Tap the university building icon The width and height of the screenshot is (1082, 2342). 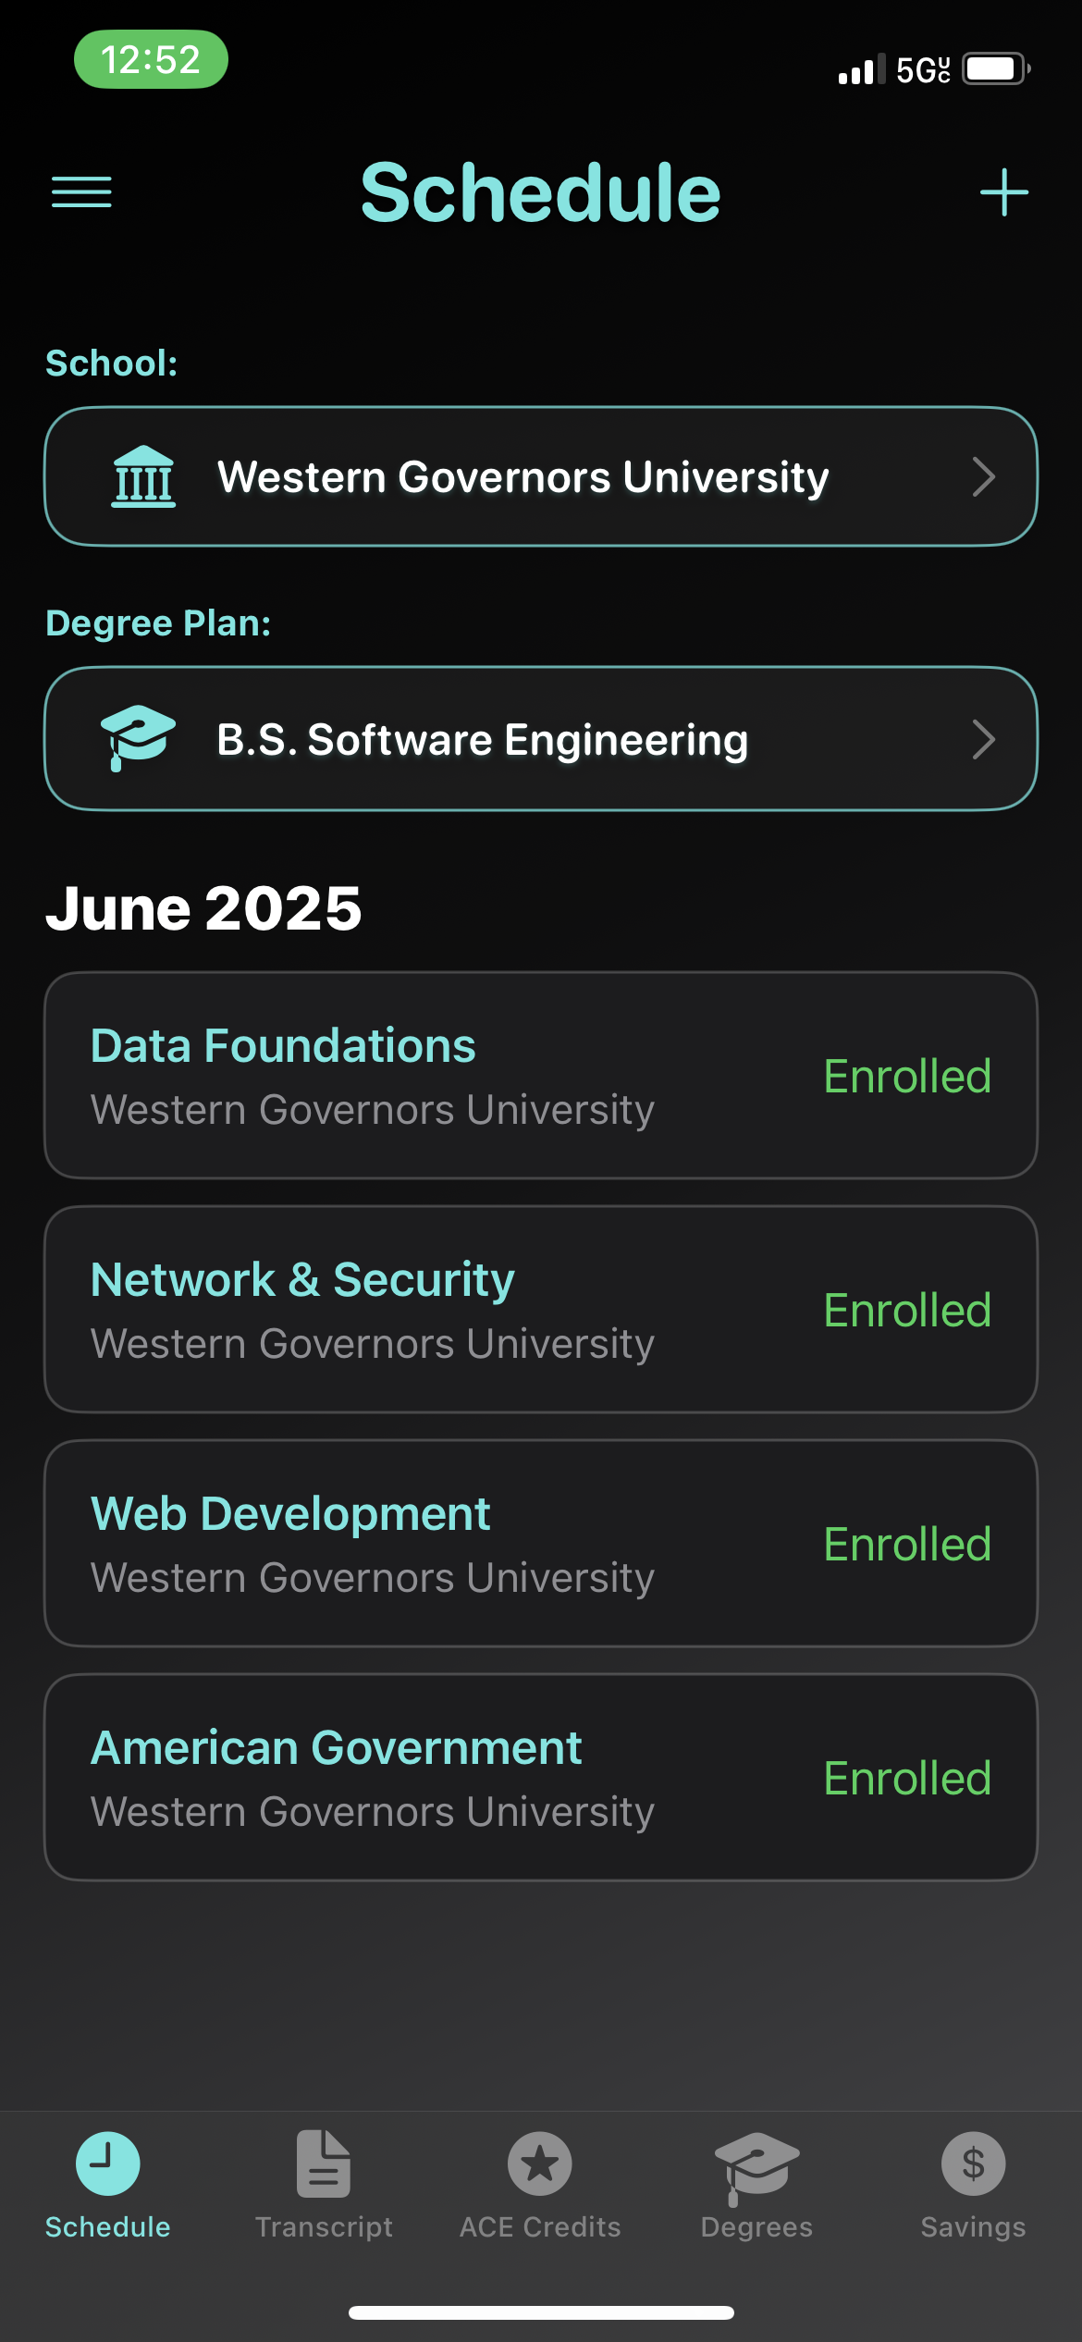pos(143,477)
